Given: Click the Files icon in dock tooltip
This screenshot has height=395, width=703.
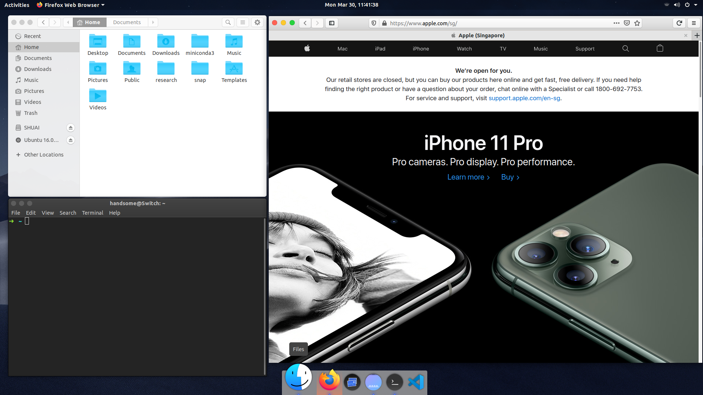Looking at the screenshot, I should point(298,349).
